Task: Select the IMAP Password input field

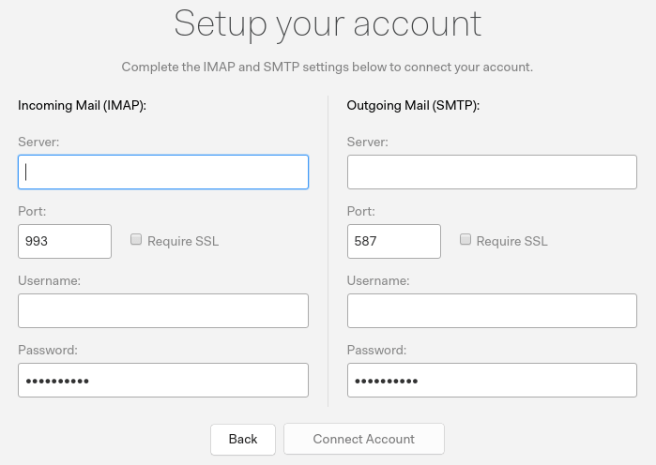Action: (162, 381)
